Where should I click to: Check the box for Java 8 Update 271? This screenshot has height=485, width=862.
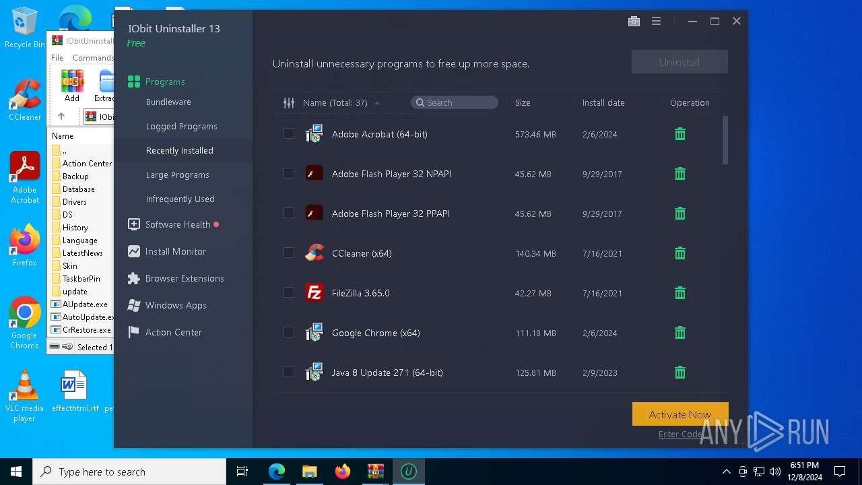pos(289,373)
